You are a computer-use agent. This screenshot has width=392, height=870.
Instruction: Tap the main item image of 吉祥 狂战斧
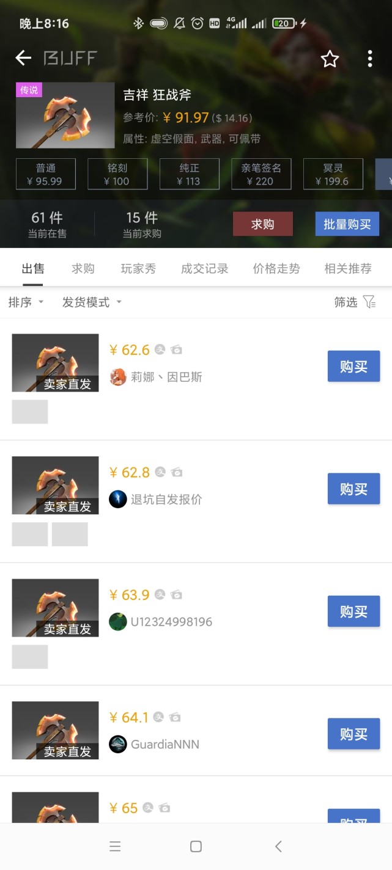pos(65,115)
